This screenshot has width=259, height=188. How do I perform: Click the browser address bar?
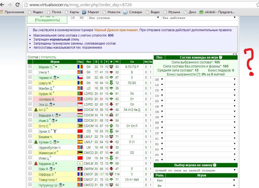(139, 5)
